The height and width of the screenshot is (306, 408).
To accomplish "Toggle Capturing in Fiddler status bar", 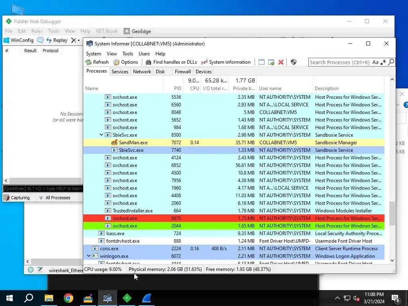I will point(17,198).
